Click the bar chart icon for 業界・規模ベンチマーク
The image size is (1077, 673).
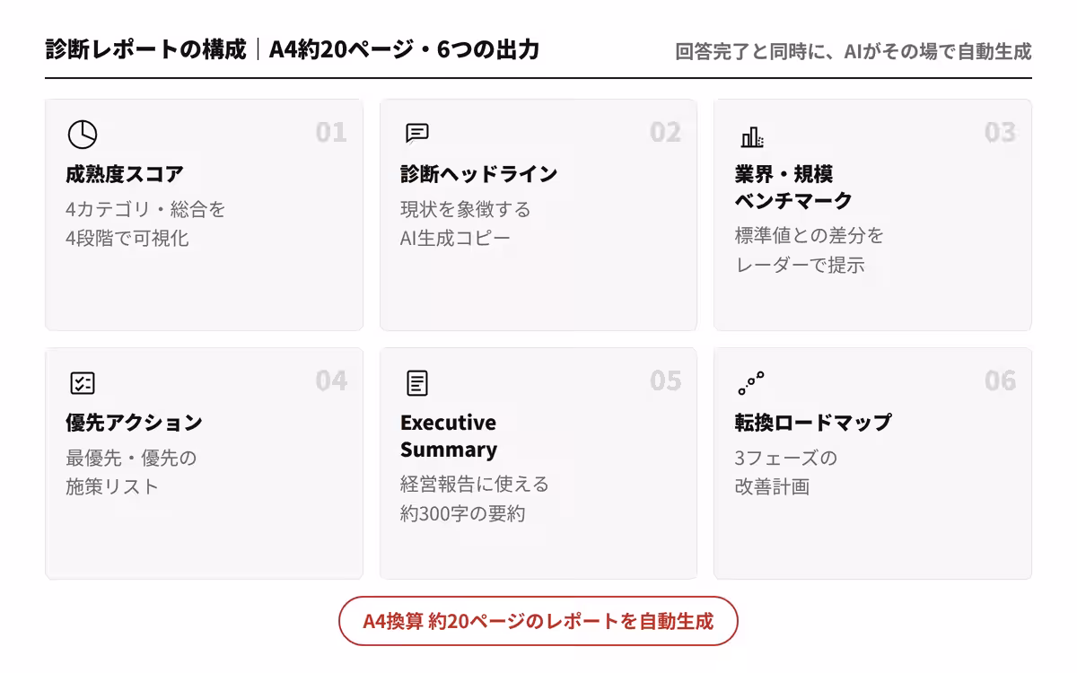point(751,136)
